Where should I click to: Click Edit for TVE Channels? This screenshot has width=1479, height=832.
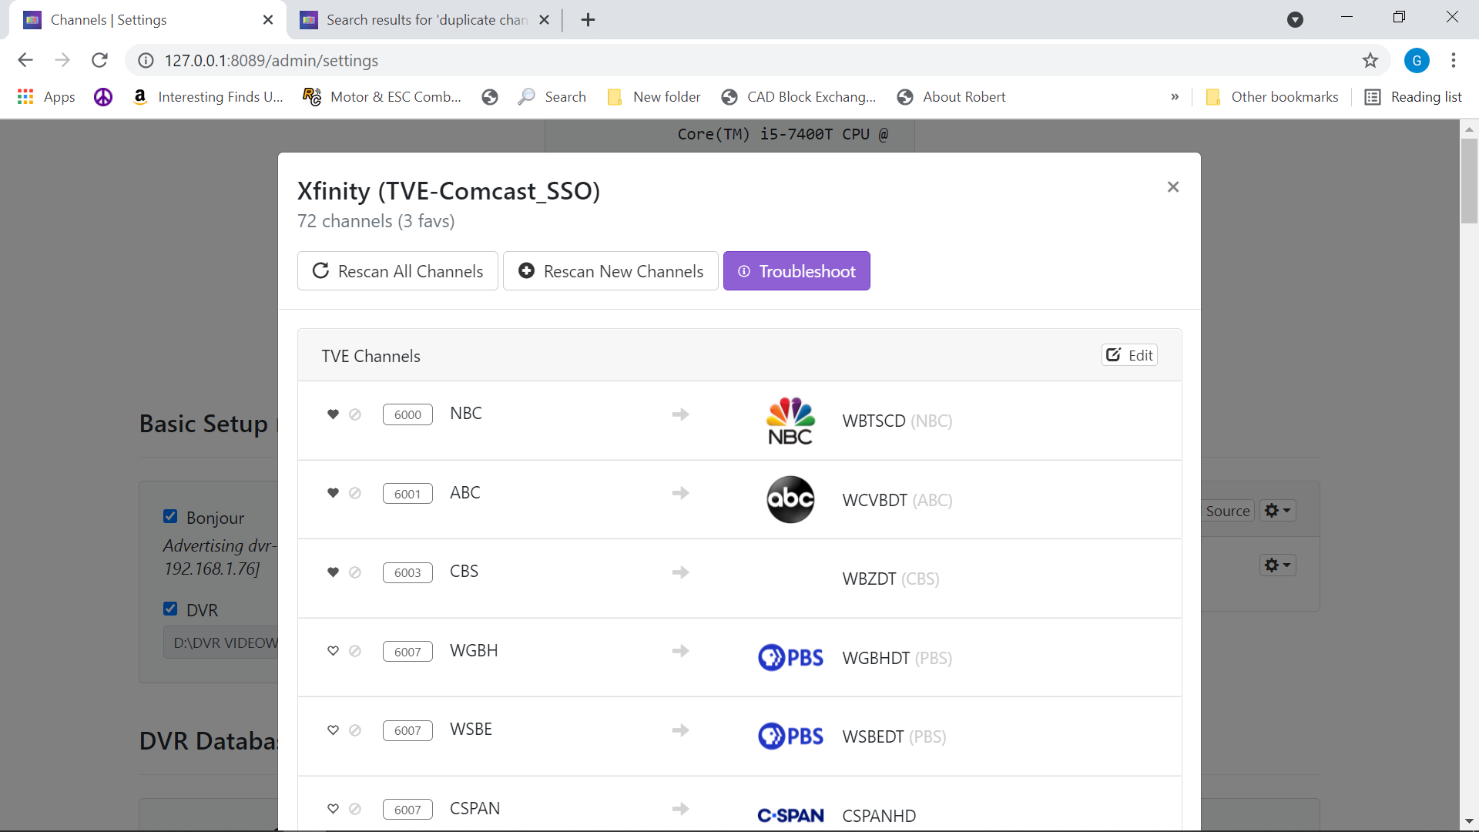pos(1129,355)
